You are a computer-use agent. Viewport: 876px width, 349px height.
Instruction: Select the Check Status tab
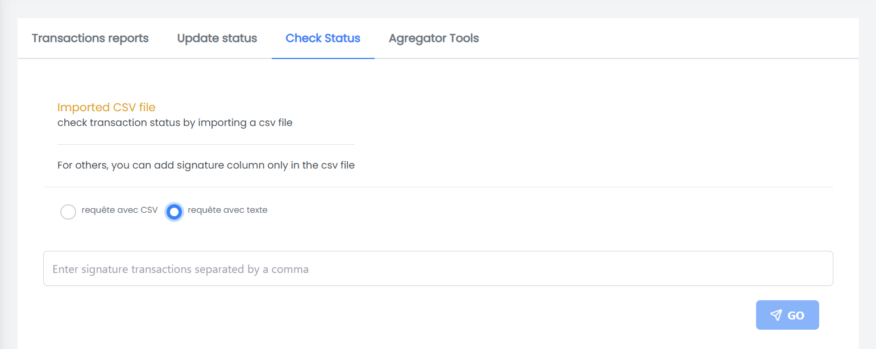[x=323, y=38]
